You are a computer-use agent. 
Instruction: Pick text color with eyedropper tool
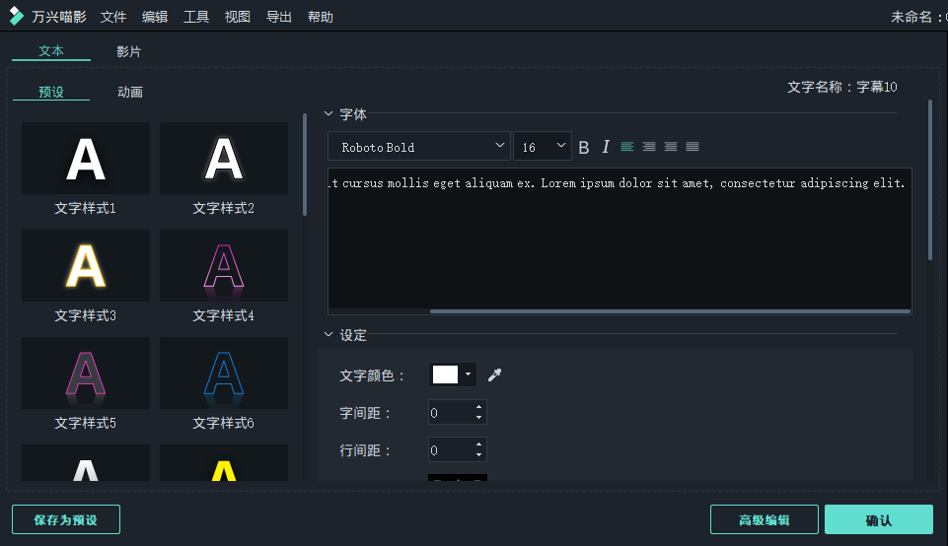click(494, 375)
